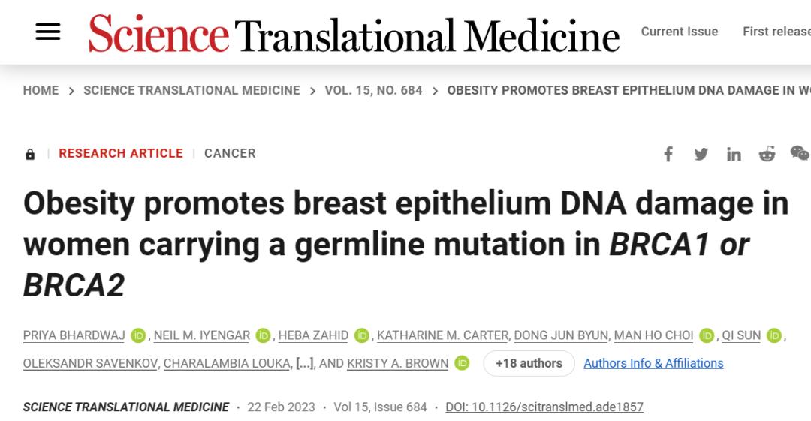Open Priya Bhardwaj's ORCID icon
This screenshot has height=421, width=811.
(x=138, y=335)
